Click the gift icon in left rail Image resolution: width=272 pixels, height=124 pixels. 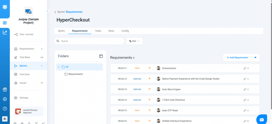tap(5, 90)
